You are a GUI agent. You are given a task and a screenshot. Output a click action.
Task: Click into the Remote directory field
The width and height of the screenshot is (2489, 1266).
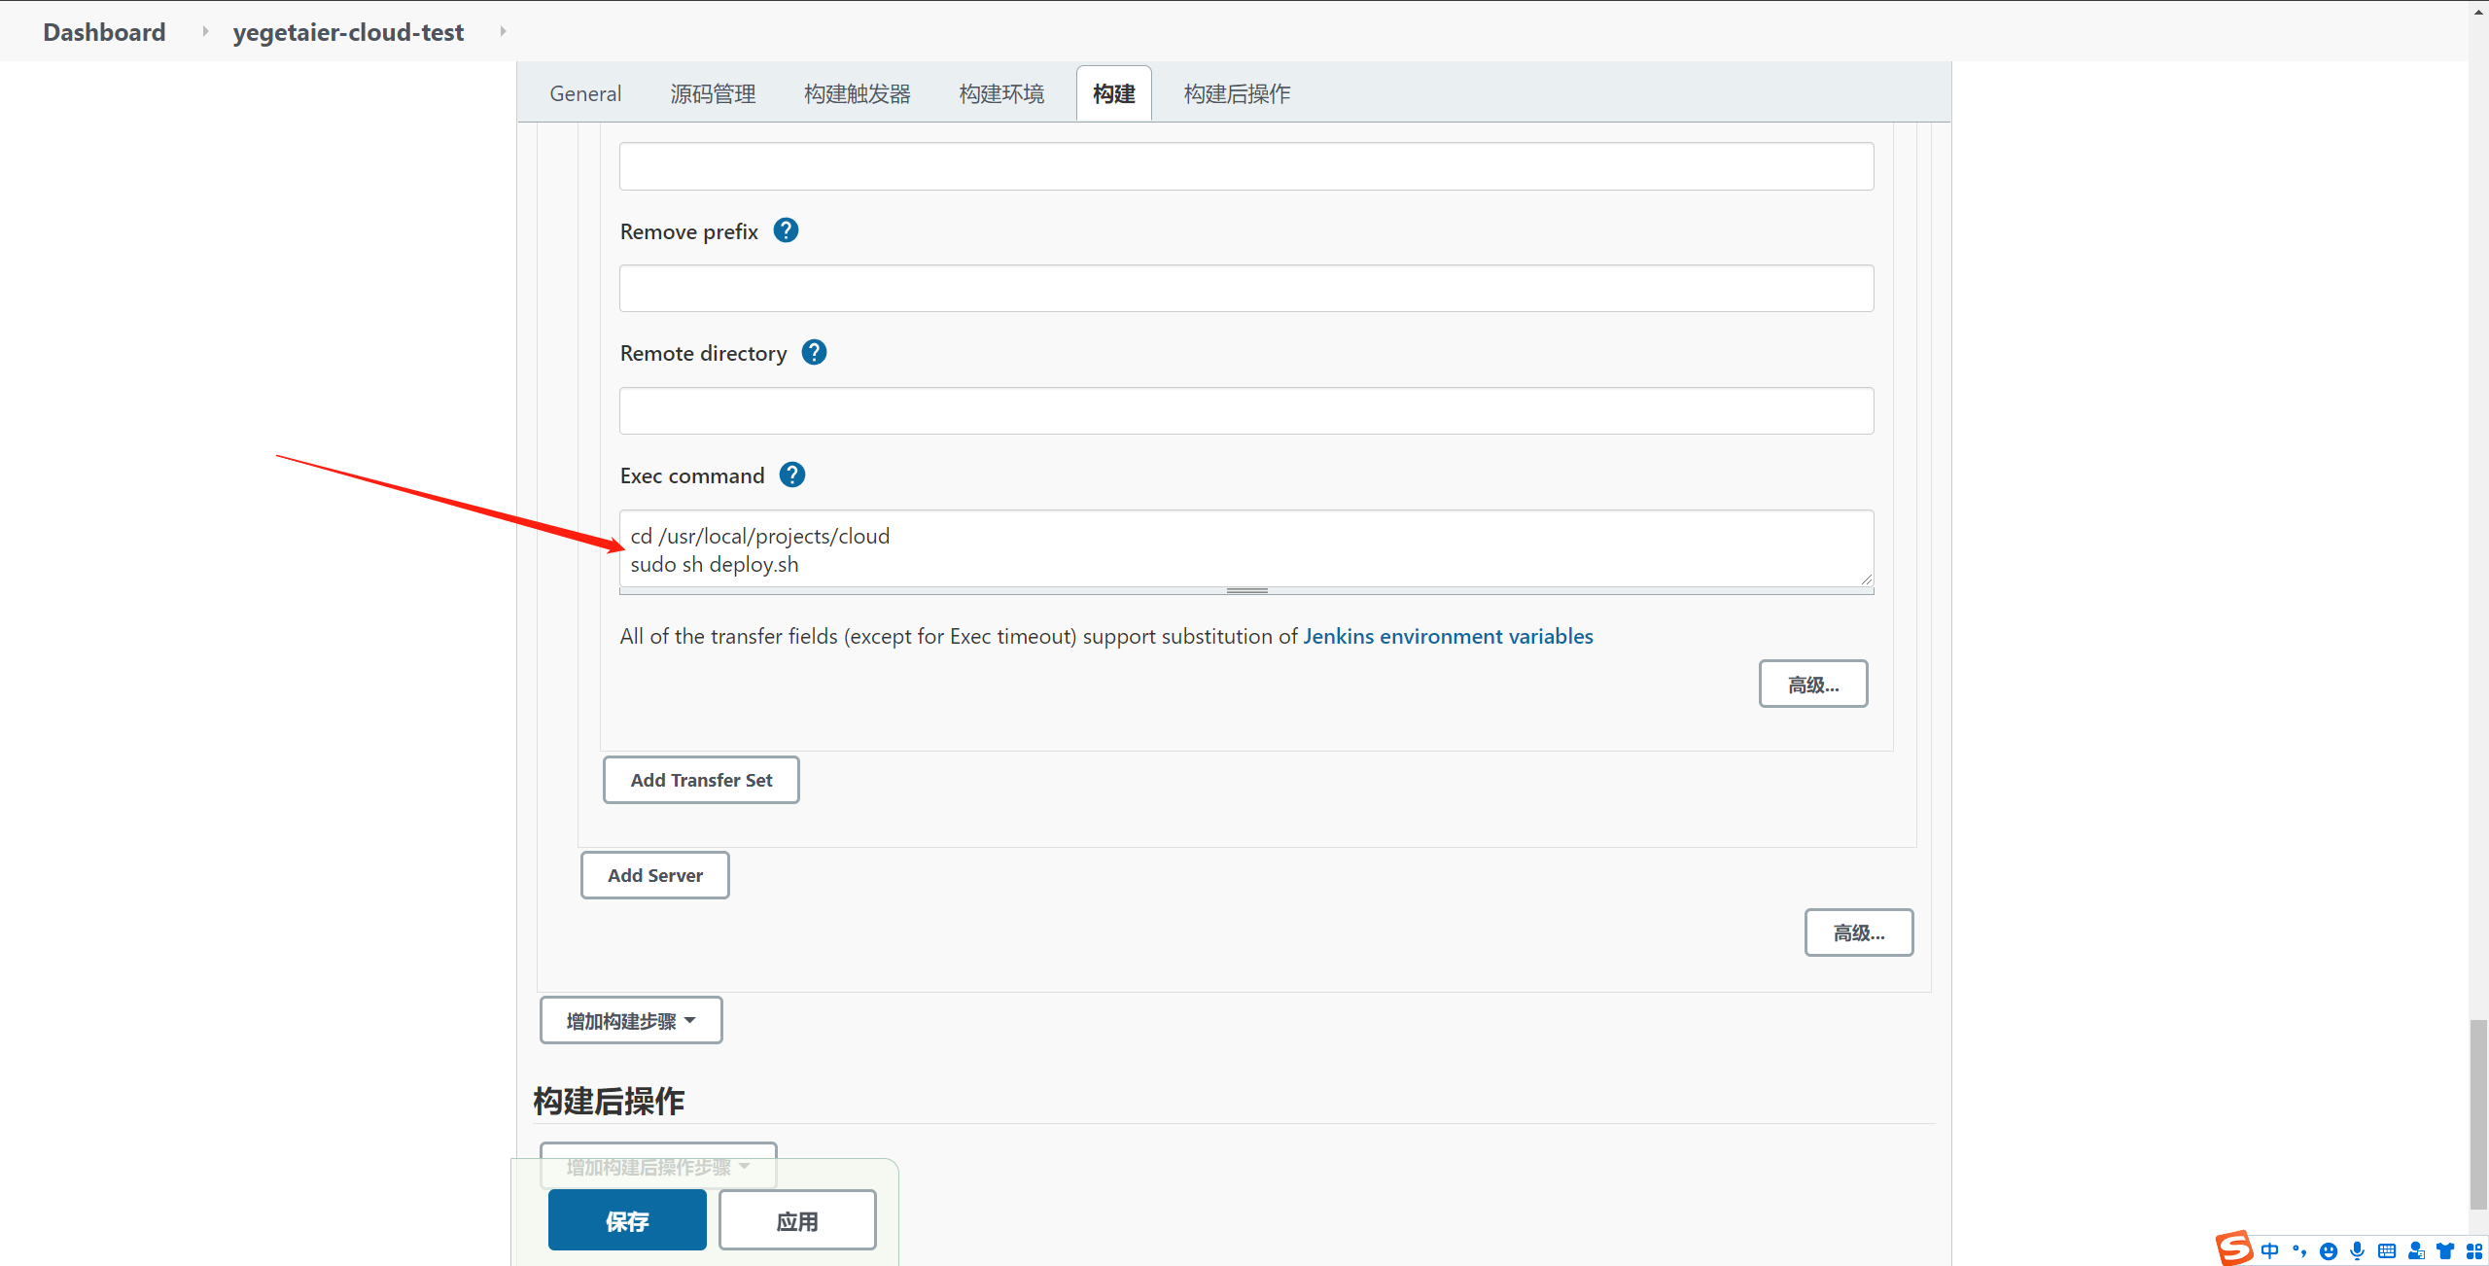click(x=1246, y=411)
